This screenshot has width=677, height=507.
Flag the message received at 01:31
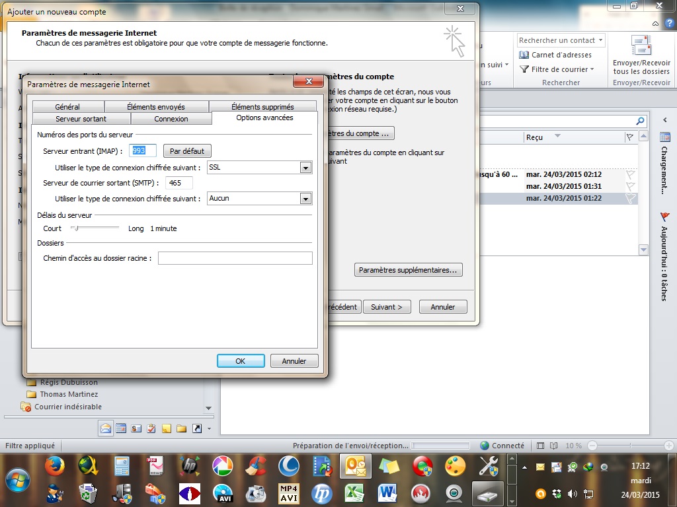[631, 186]
